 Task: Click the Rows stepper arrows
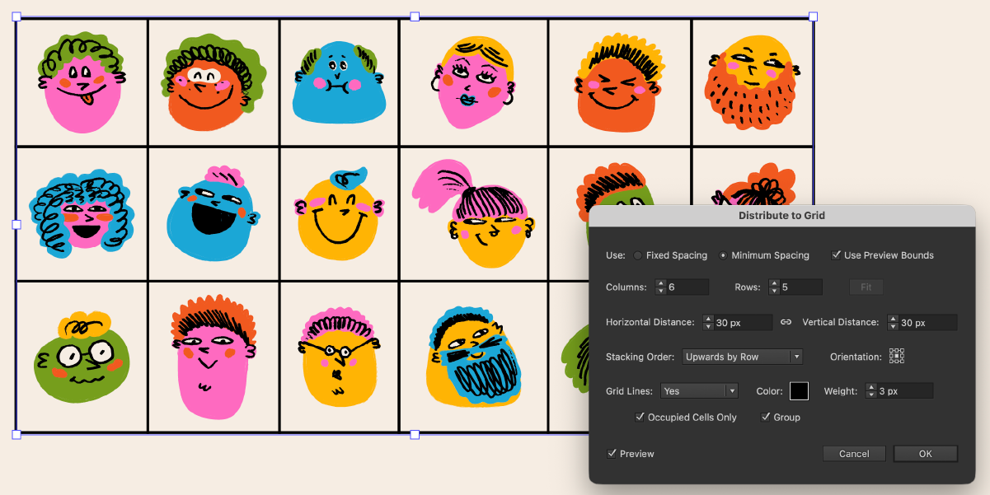coord(774,287)
